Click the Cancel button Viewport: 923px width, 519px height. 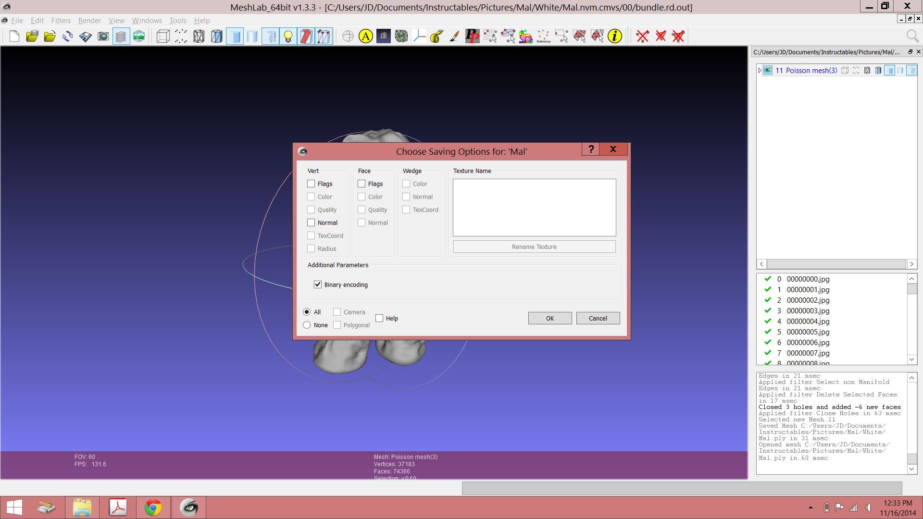[598, 318]
